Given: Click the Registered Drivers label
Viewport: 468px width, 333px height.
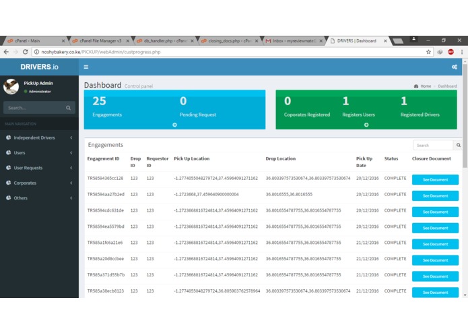Looking at the screenshot, I should tap(420, 115).
